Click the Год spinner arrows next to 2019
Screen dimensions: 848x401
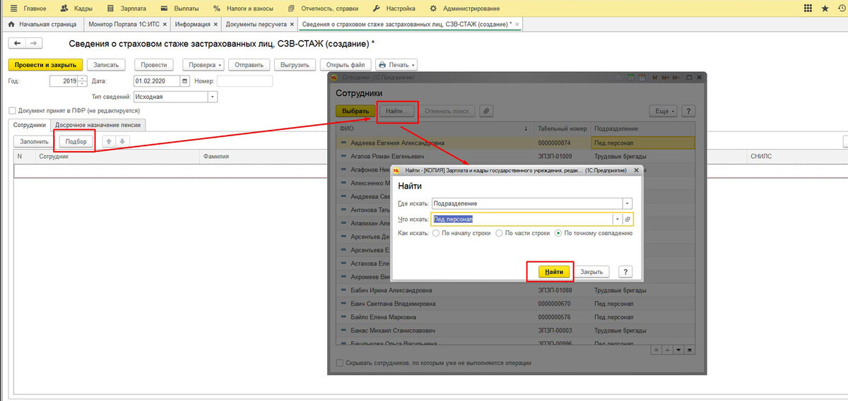[83, 81]
